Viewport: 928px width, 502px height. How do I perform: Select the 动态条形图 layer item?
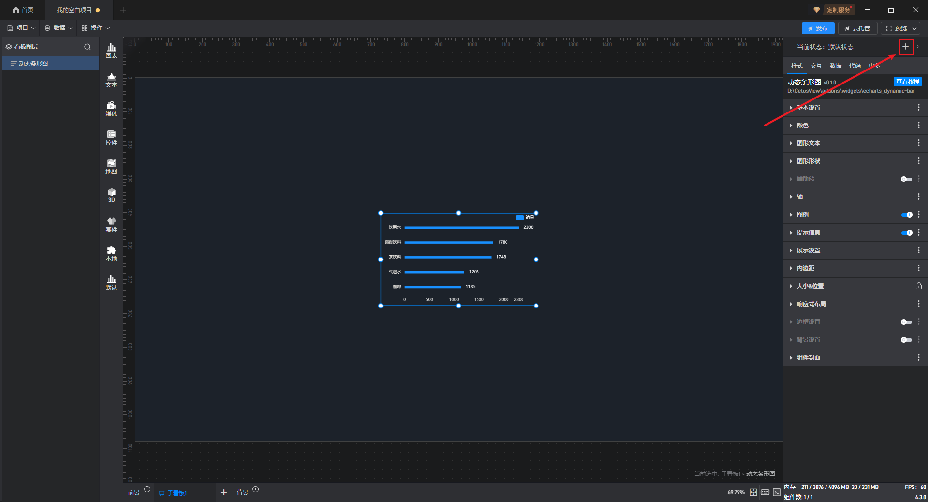51,64
